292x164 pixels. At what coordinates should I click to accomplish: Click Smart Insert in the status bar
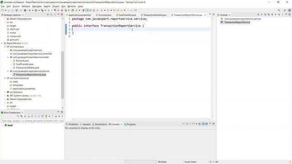point(190,162)
